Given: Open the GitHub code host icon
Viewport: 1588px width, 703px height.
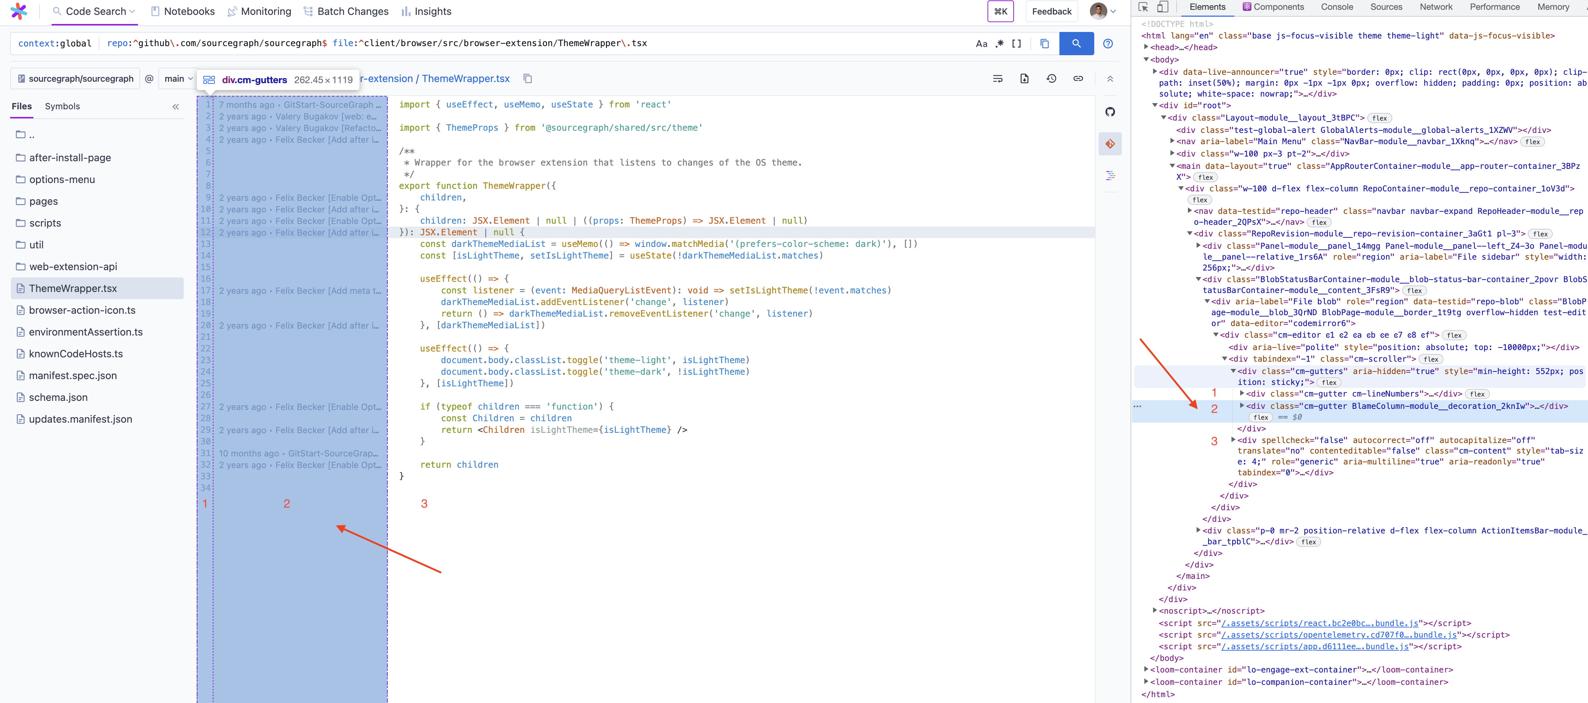Looking at the screenshot, I should pyautogui.click(x=1109, y=111).
